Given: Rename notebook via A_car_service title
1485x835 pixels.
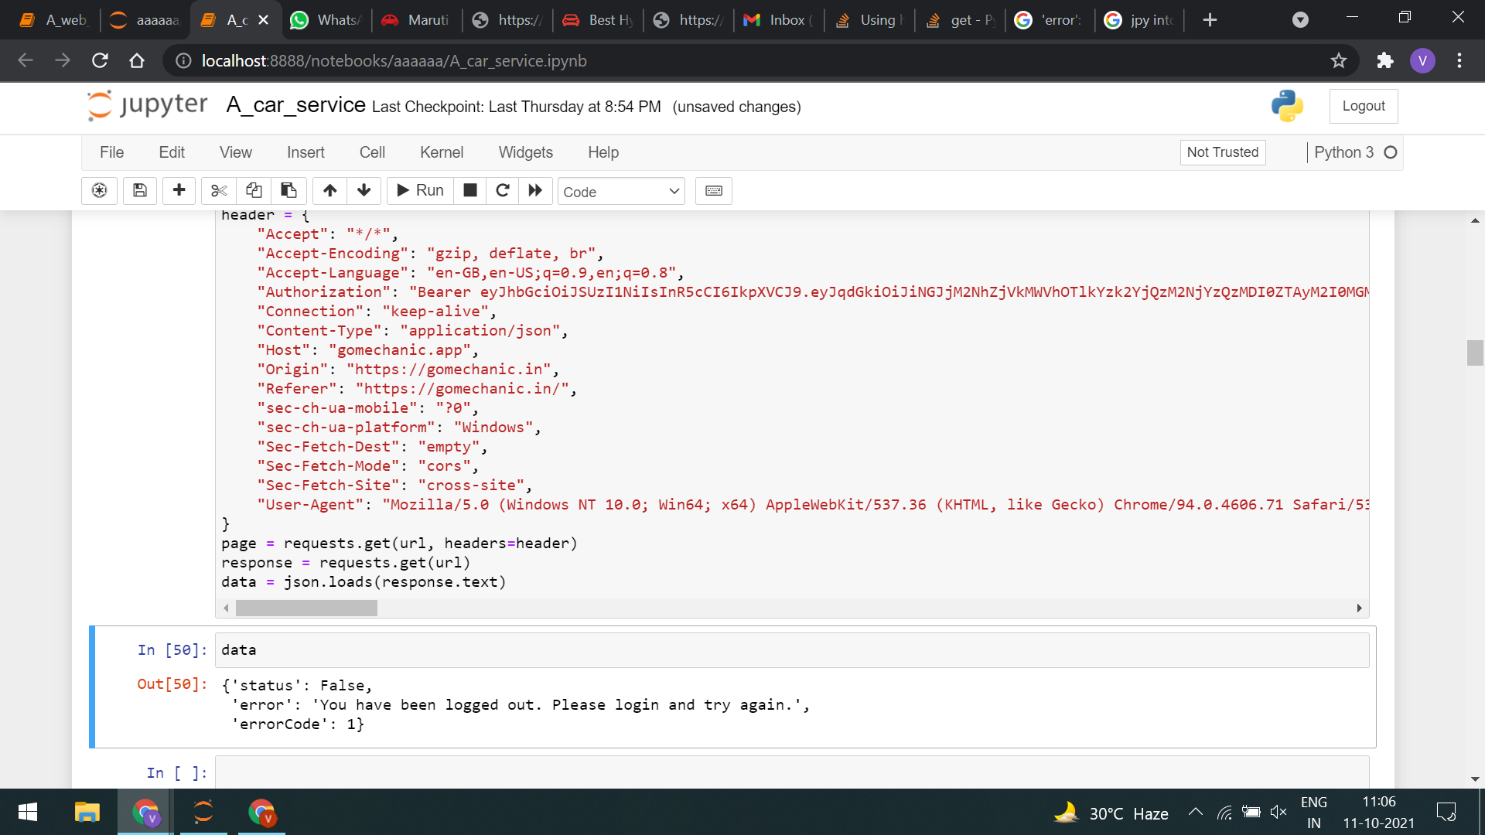Looking at the screenshot, I should click(295, 105).
